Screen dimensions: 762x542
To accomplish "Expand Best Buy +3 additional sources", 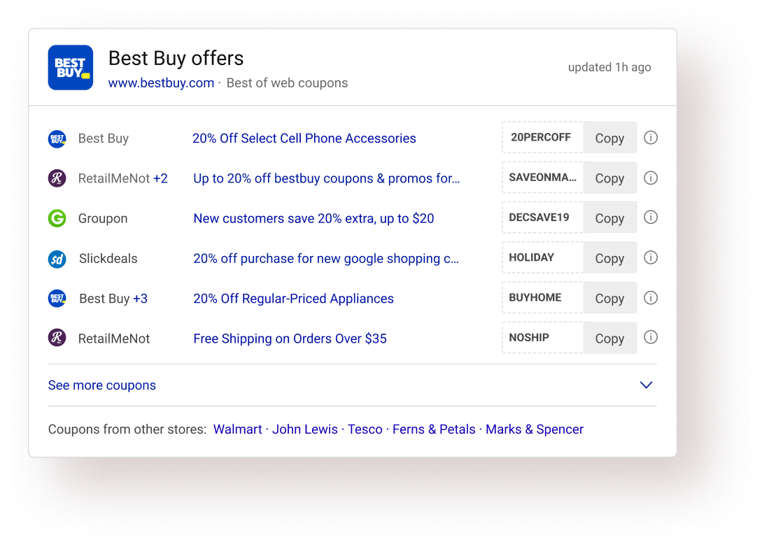I will [140, 299].
